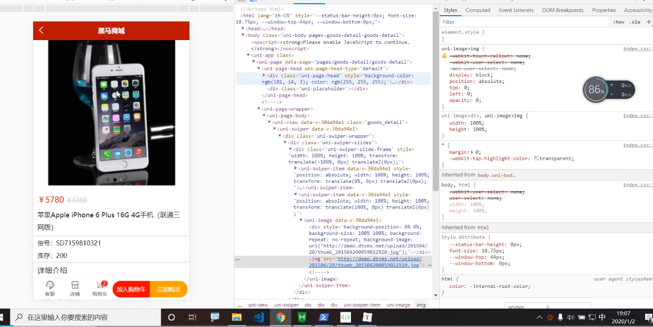Open File Explorer from the taskbar
Screen dimensions: 653x327
237,317
